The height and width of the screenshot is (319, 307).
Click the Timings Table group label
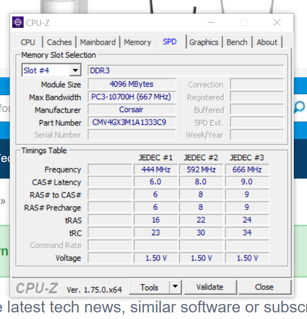point(44,151)
